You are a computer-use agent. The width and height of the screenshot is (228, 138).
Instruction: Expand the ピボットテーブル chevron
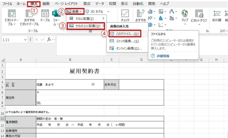15,24
